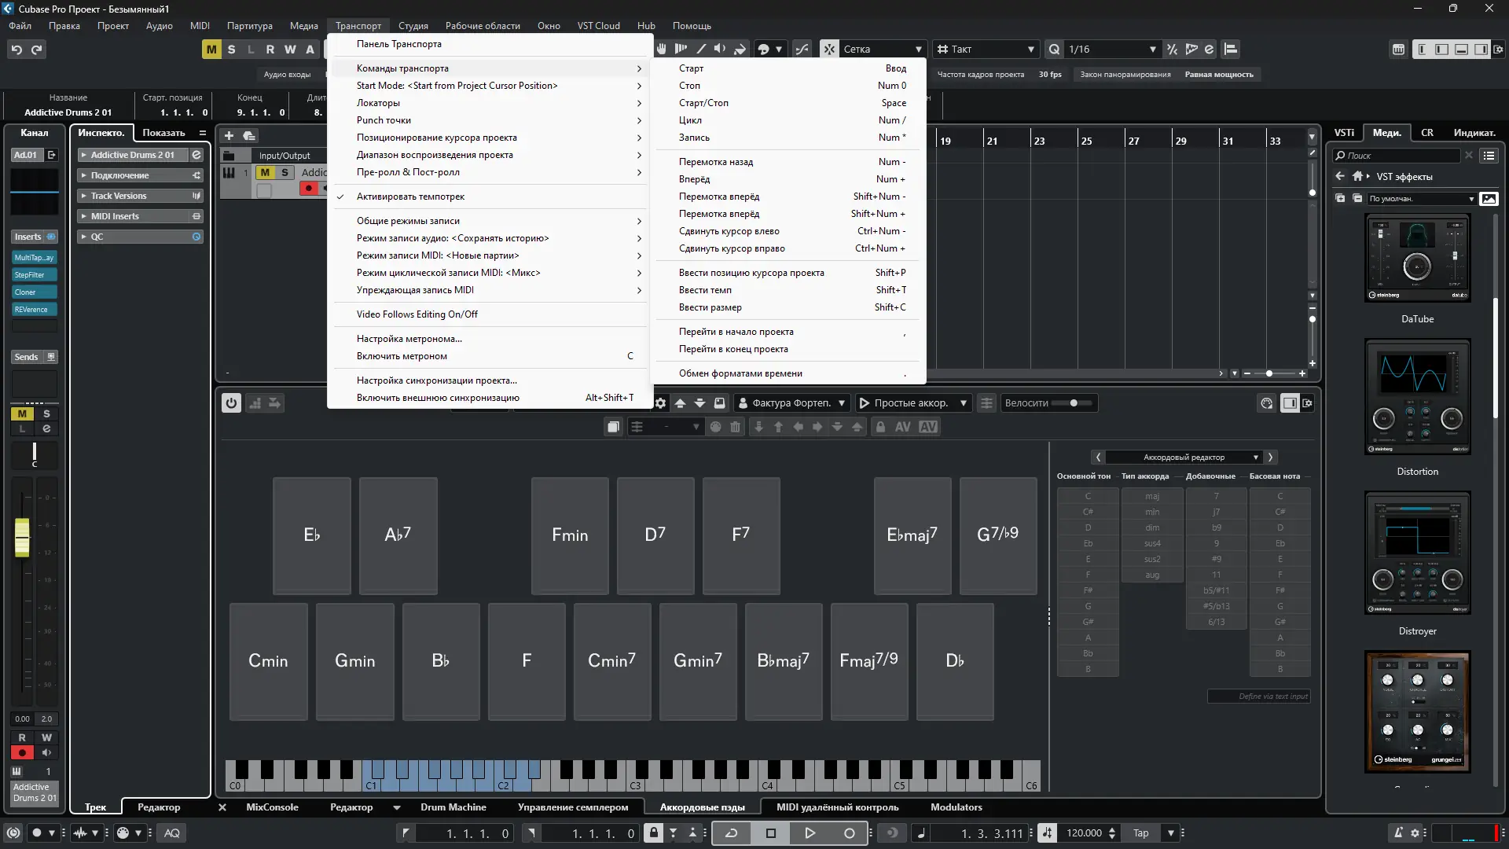The image size is (1509, 849).
Task: Toggle Активировать темпотрек menu checkmark
Action: tap(410, 197)
